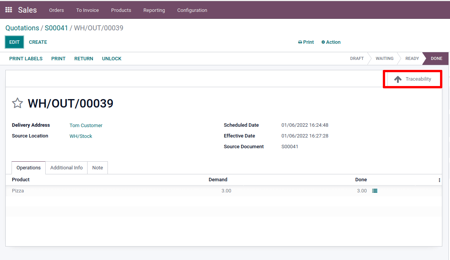Click the UNLOCK button
Viewport: 450px width, 260px height.
coord(112,58)
